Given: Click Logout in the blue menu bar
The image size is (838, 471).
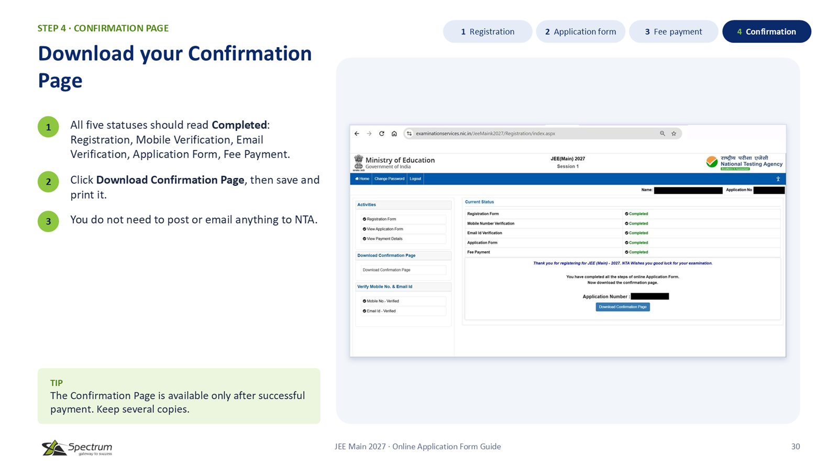Looking at the screenshot, I should click(415, 179).
